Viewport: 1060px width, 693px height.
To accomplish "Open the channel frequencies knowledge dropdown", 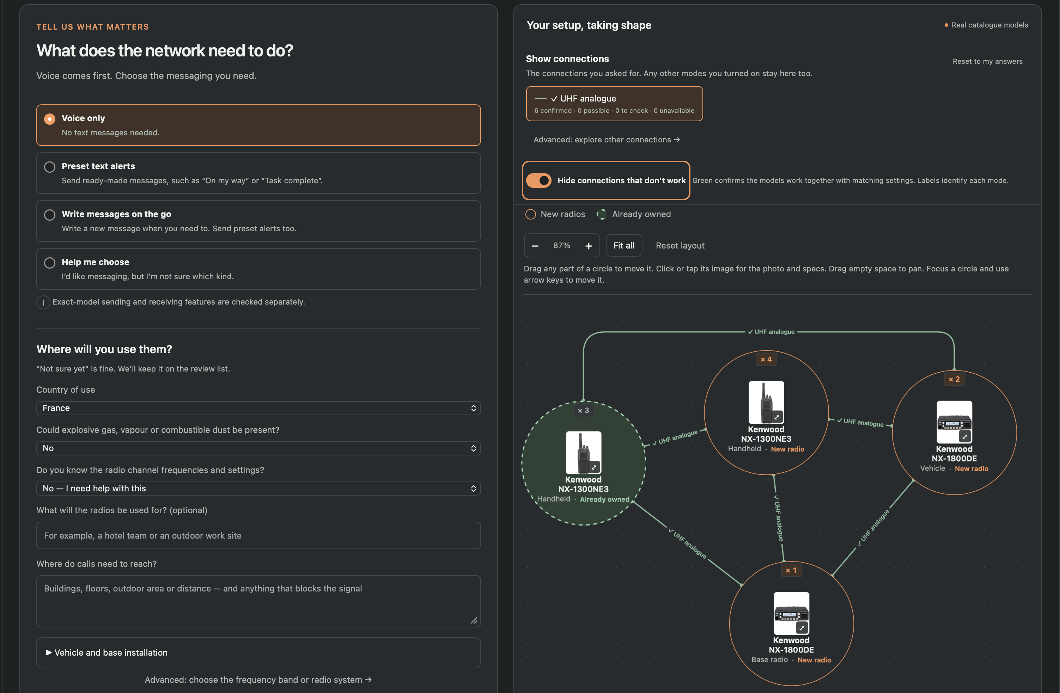I will tap(258, 488).
